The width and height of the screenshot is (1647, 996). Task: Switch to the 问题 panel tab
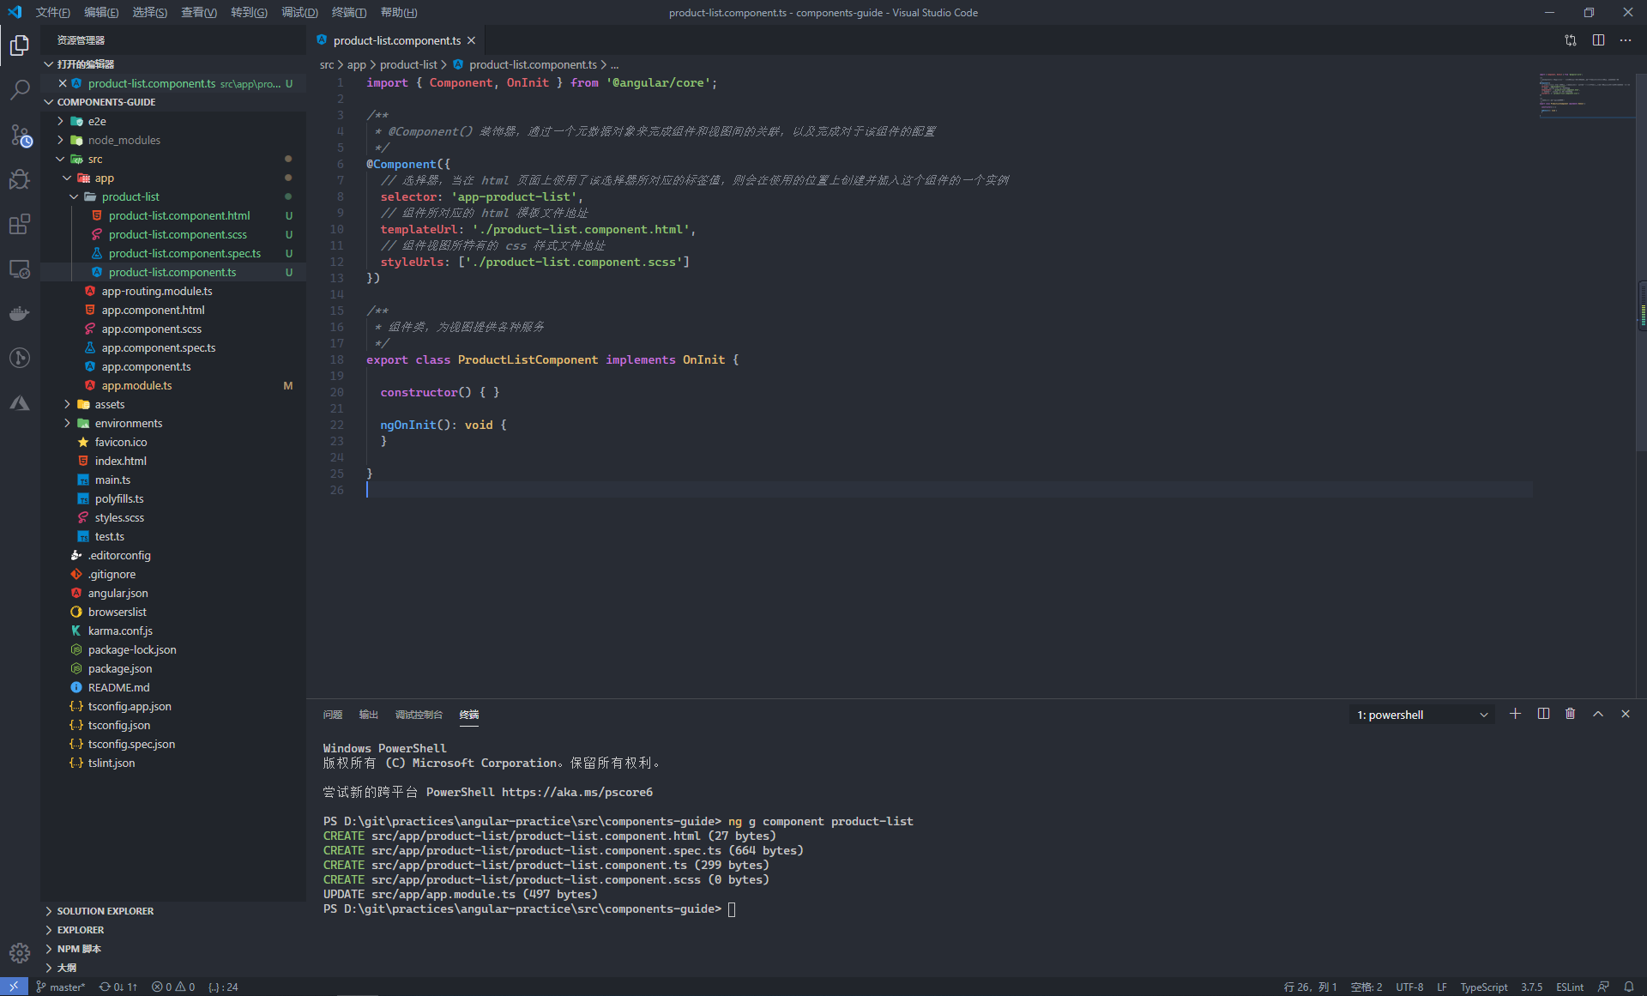click(332, 715)
